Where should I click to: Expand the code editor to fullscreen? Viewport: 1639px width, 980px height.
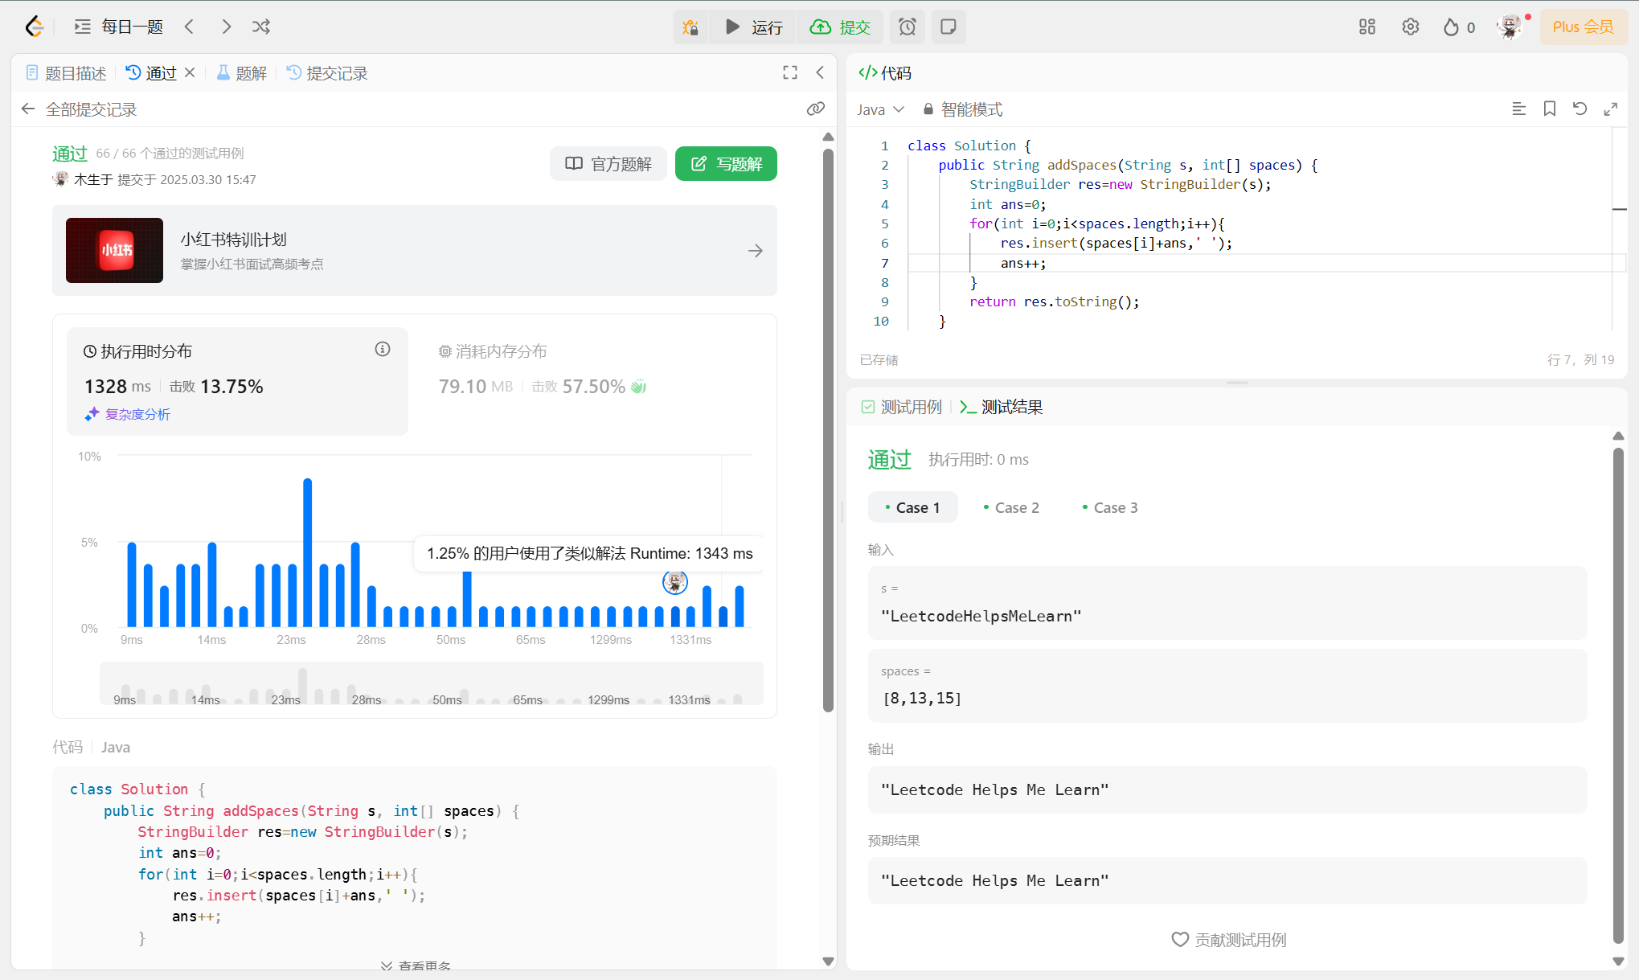[x=1611, y=109]
